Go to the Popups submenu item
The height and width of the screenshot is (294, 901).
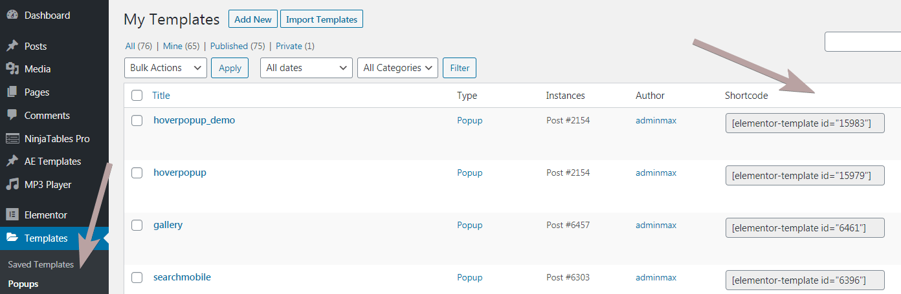23,284
